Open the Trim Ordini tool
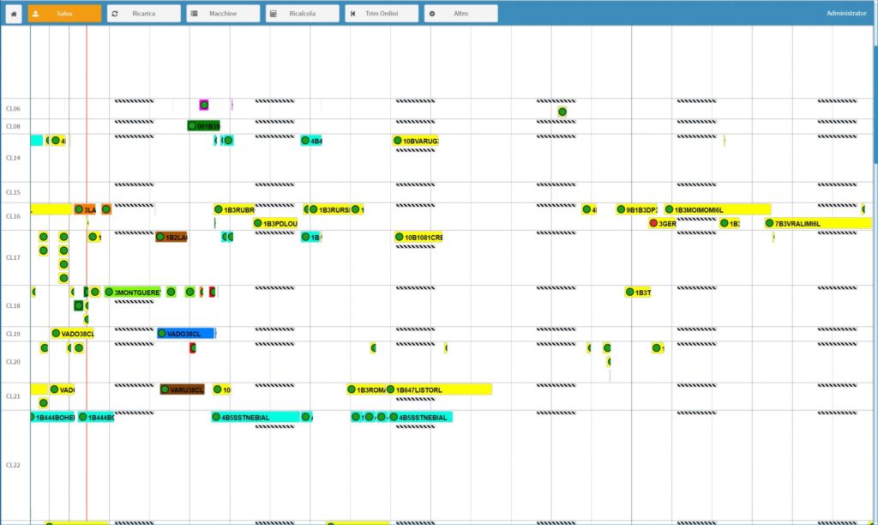878x525 pixels. pyautogui.click(x=382, y=14)
